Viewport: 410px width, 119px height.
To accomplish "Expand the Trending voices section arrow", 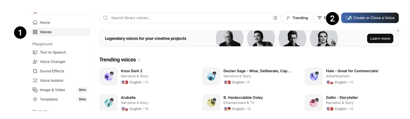I will tap(139, 60).
